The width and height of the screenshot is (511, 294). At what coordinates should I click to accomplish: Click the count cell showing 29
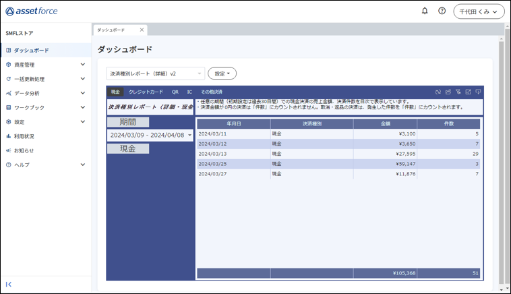pos(449,154)
